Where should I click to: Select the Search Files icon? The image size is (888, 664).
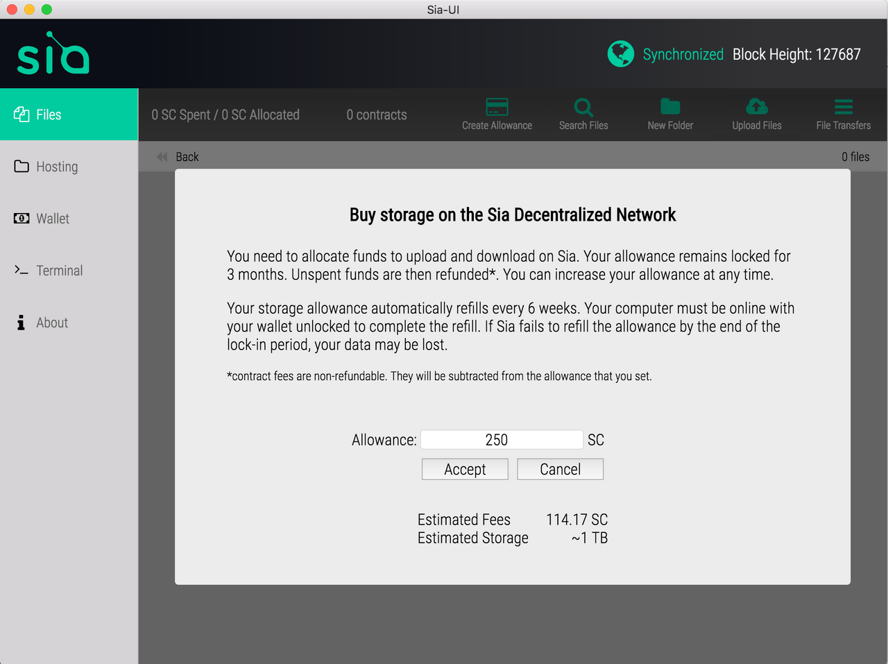tap(583, 112)
